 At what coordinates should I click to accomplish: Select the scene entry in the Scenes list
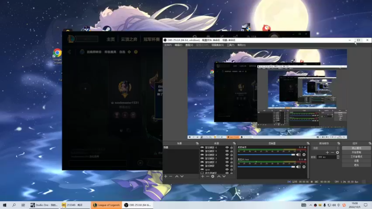tap(181, 147)
